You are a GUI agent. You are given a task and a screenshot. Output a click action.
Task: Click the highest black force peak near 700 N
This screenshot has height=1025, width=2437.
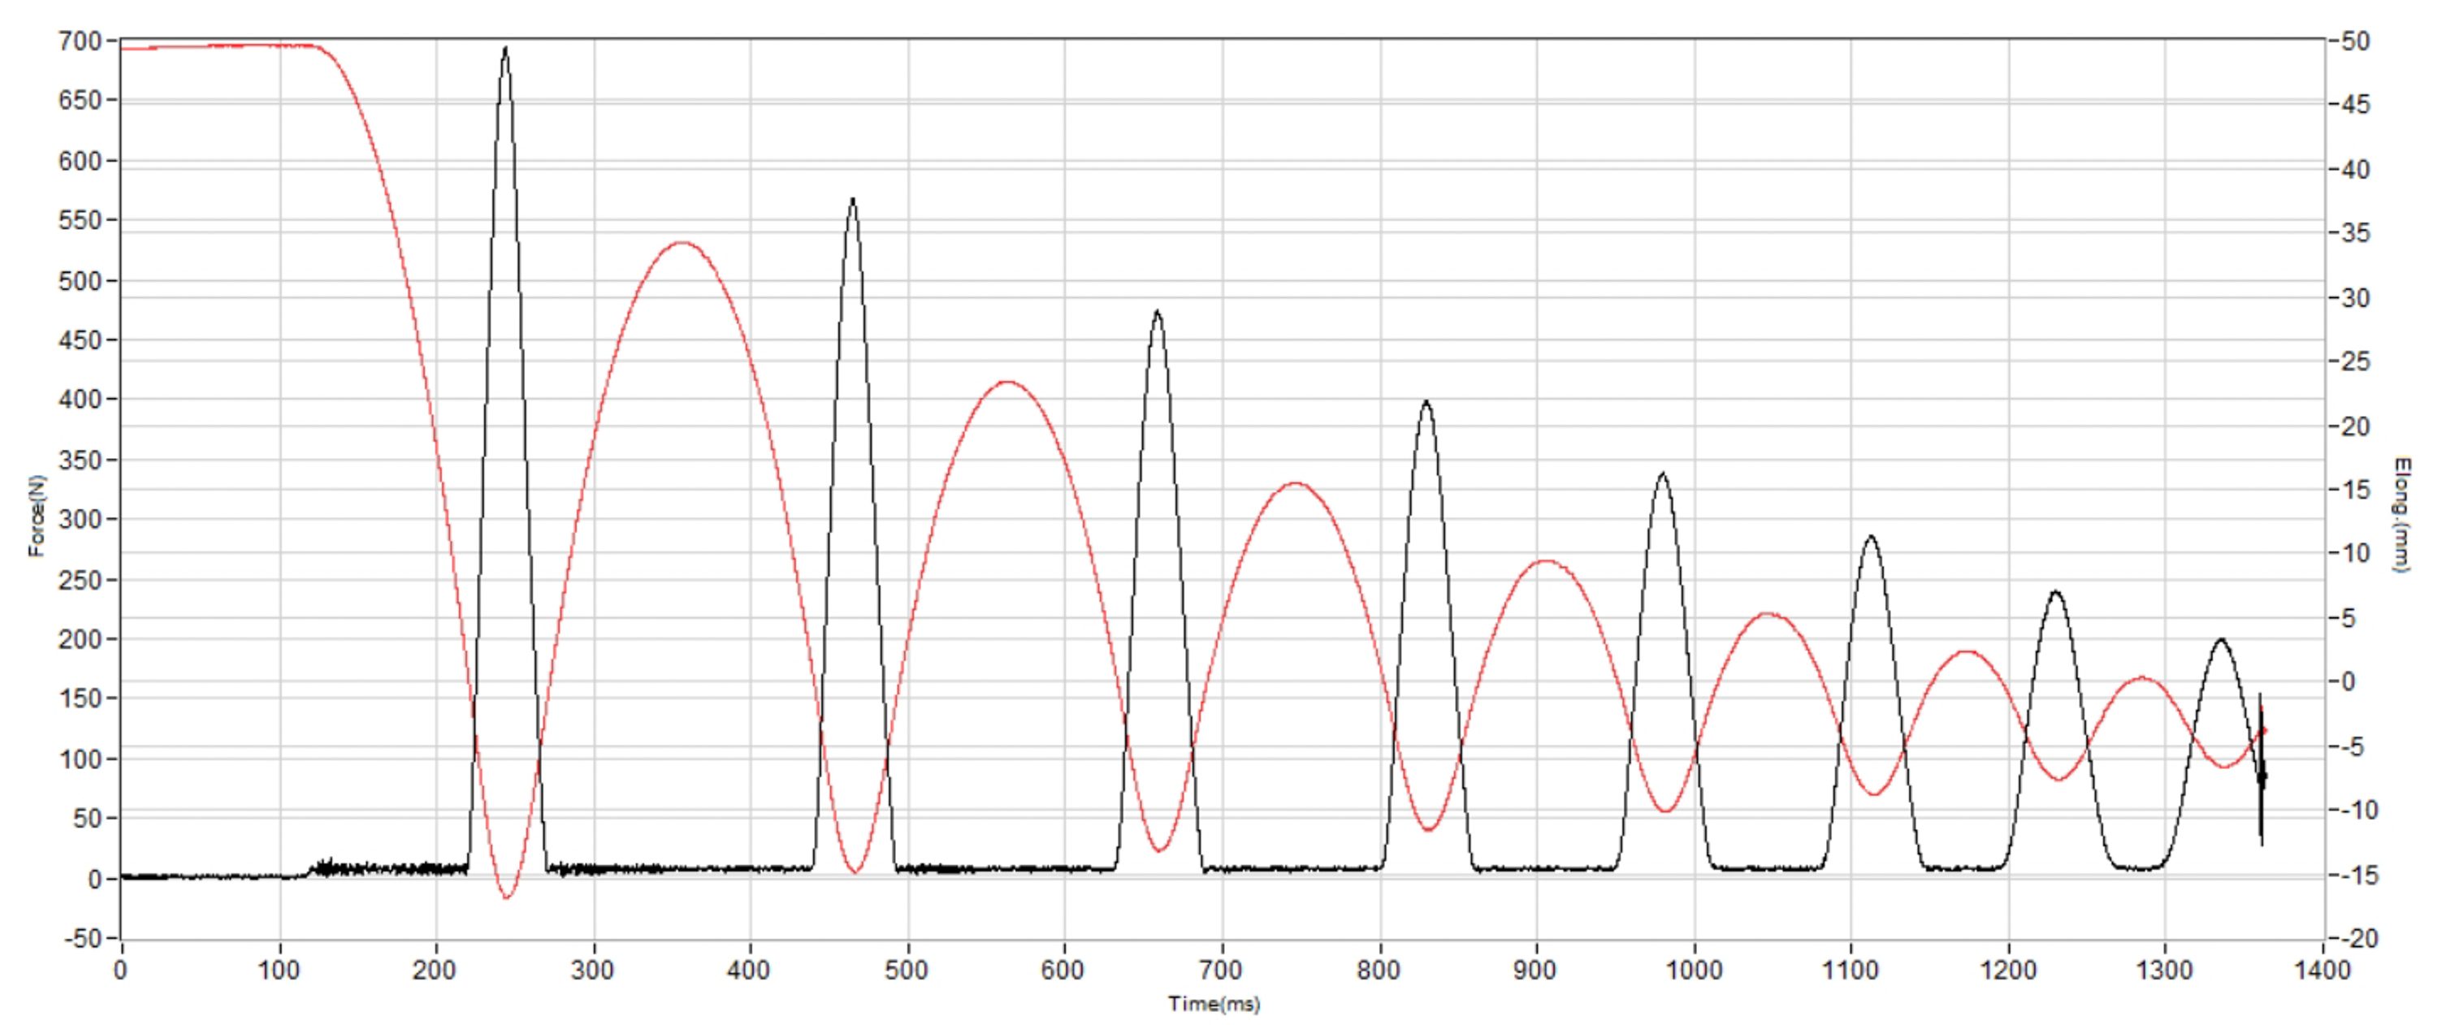pyautogui.click(x=505, y=50)
